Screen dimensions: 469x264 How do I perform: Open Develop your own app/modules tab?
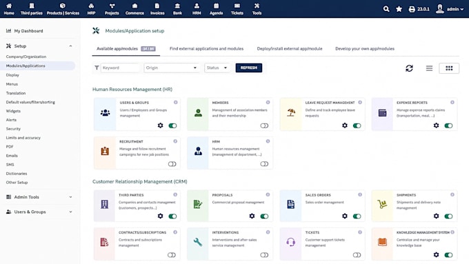(365, 48)
